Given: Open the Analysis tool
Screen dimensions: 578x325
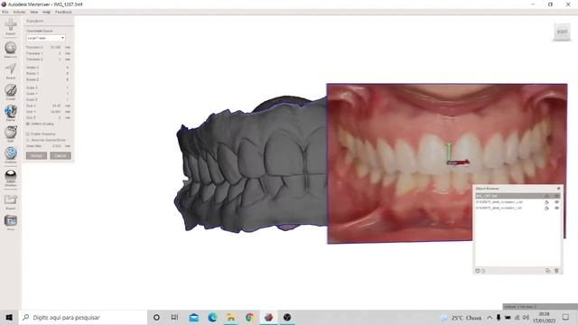Looking at the screenshot, I should 11,153.
